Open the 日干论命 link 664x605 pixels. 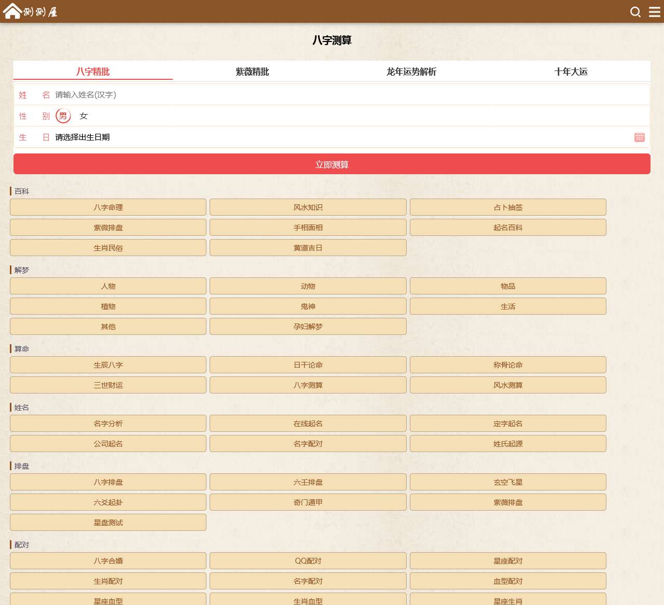click(308, 365)
